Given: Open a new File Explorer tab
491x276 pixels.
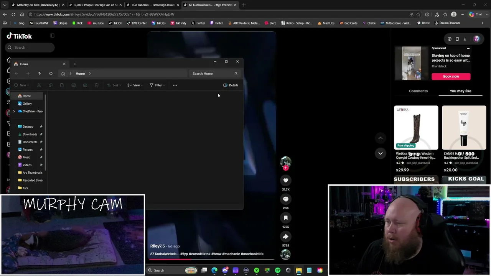Looking at the screenshot, I should point(75,64).
